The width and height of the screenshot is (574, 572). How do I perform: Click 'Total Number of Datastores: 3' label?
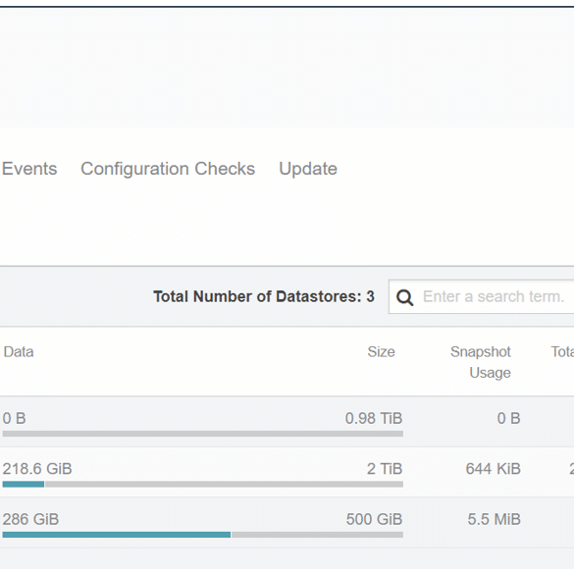pos(264,296)
